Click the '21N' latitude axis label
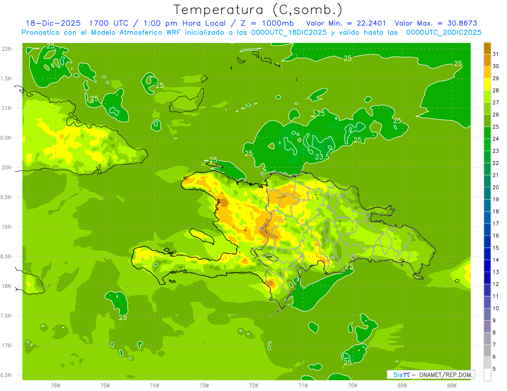The image size is (507, 391). tap(7, 108)
